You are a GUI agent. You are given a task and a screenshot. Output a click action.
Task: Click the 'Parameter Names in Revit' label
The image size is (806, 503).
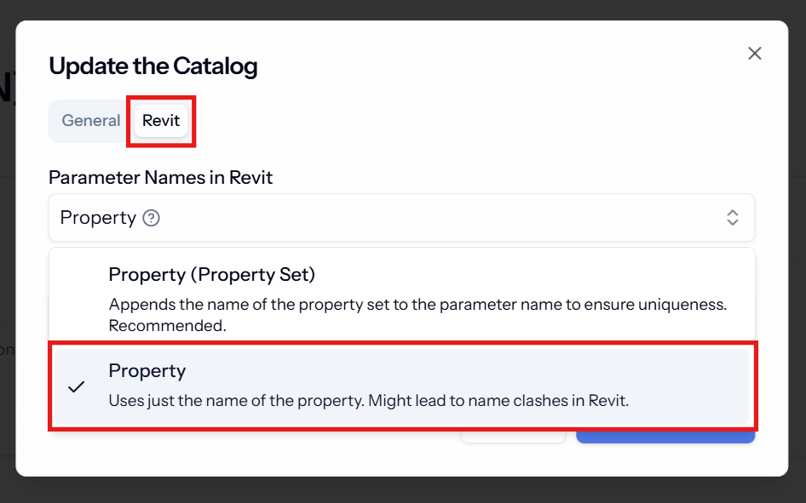coord(160,178)
